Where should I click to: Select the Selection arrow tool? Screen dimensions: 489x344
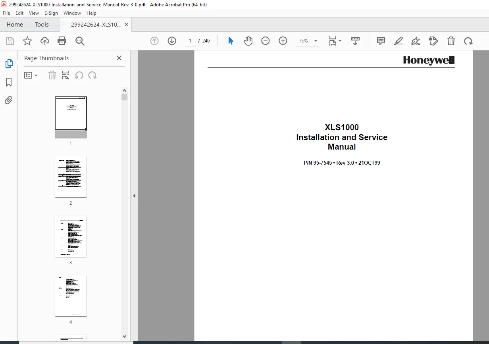coord(231,41)
